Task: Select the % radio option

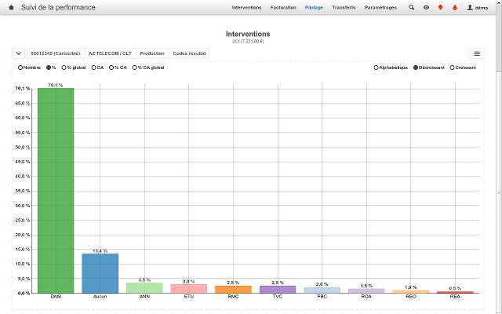Action: click(51, 68)
